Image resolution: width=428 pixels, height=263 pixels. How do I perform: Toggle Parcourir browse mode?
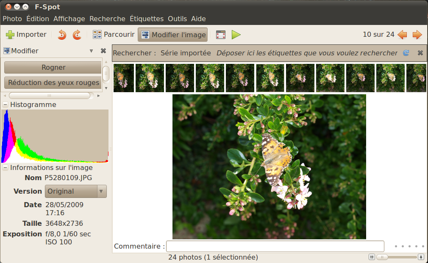[x=114, y=35]
